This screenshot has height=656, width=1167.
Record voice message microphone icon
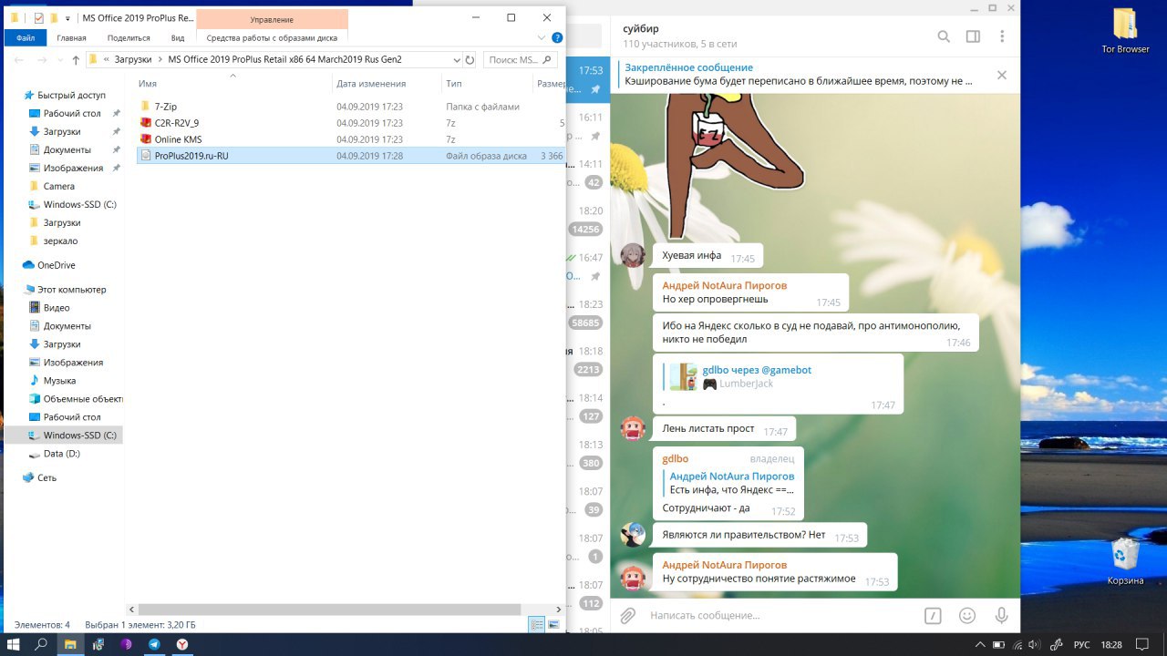pos(1002,616)
